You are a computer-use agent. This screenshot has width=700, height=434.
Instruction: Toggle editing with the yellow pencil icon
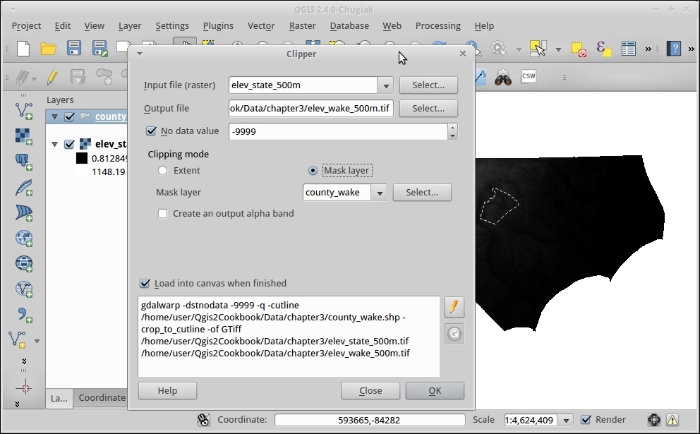(x=53, y=77)
